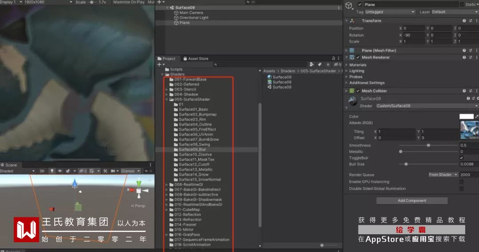479x252 pixels.
Task: Toggle scene lighting lightbulb icon
Action: click(52, 171)
